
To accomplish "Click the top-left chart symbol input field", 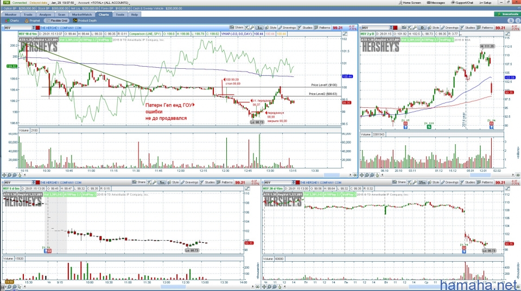I will click(17, 28).
